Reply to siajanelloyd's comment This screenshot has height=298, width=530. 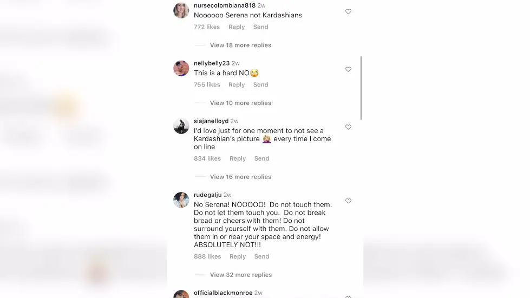click(x=238, y=158)
